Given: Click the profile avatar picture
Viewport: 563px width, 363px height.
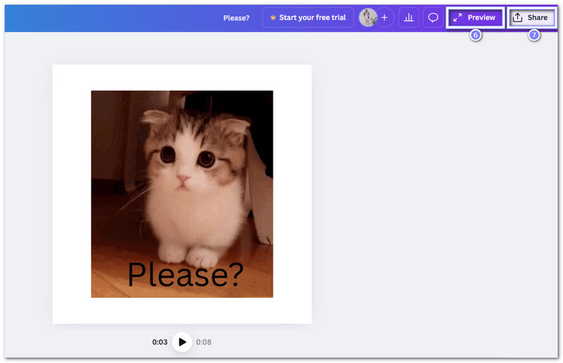Looking at the screenshot, I should [368, 18].
